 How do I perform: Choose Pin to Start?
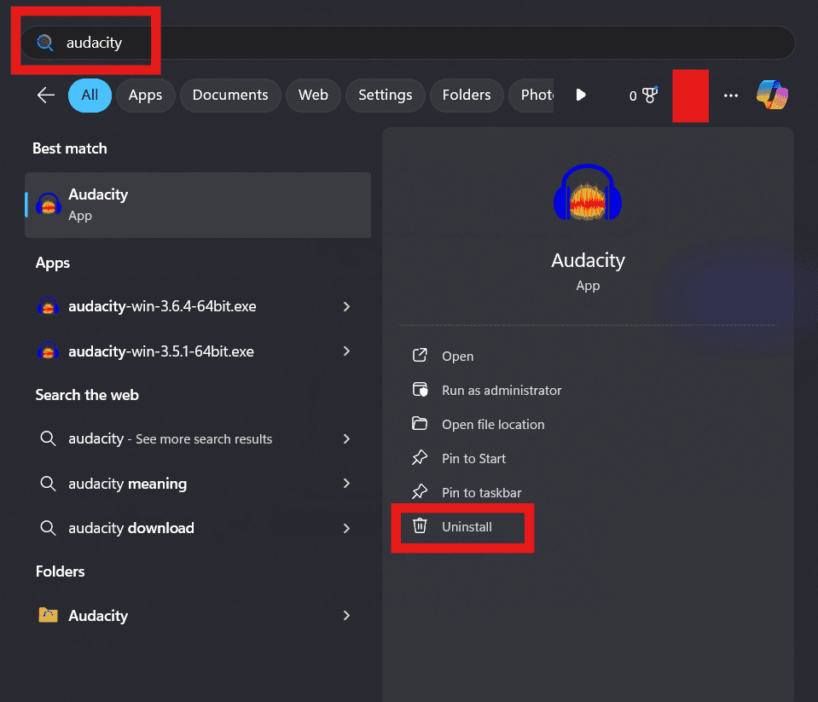coord(473,458)
